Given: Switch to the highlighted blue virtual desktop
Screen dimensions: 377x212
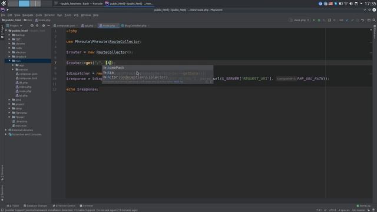Looking at the screenshot, I should [x=24, y=4].
